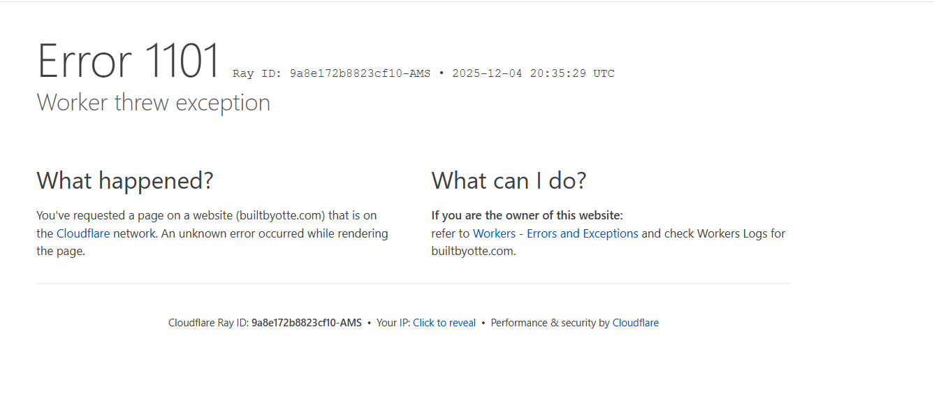934x399 pixels.
Task: Click to reveal your IP address
Action: pyautogui.click(x=444, y=323)
